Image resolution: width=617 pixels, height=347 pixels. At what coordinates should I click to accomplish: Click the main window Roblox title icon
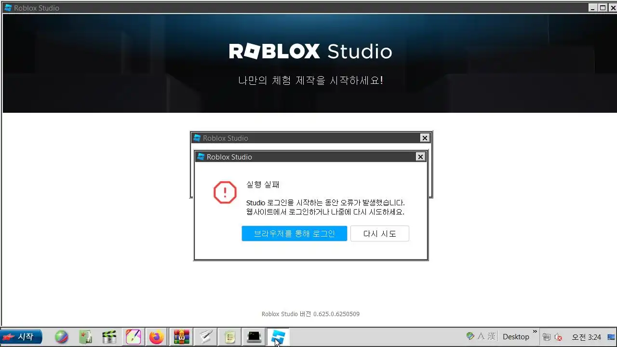pos(8,8)
